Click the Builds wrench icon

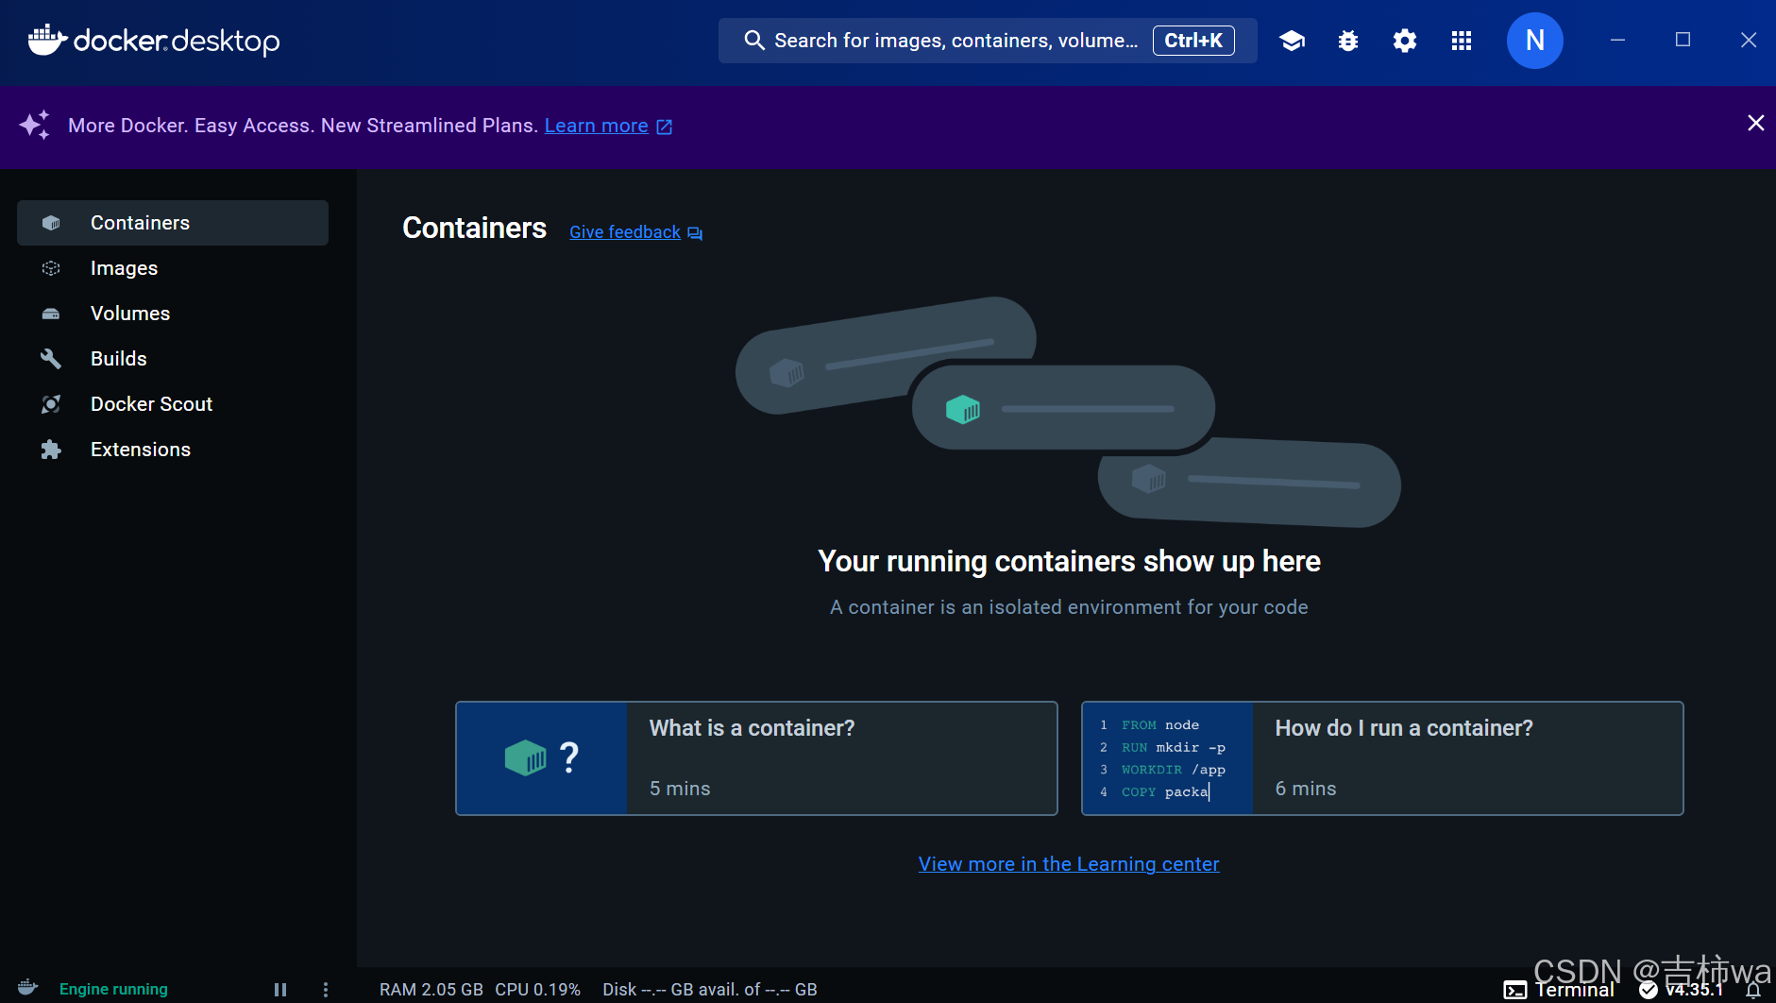[51, 359]
